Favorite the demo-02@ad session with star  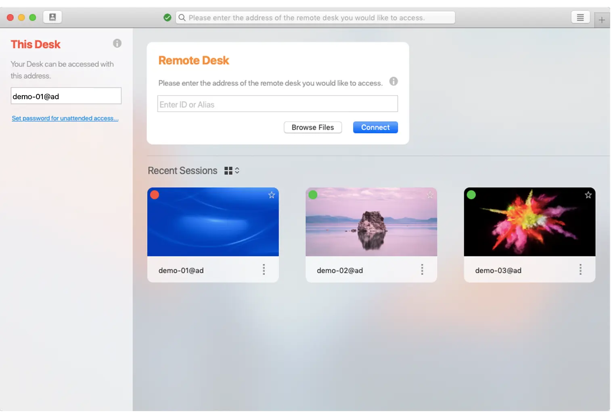point(430,195)
